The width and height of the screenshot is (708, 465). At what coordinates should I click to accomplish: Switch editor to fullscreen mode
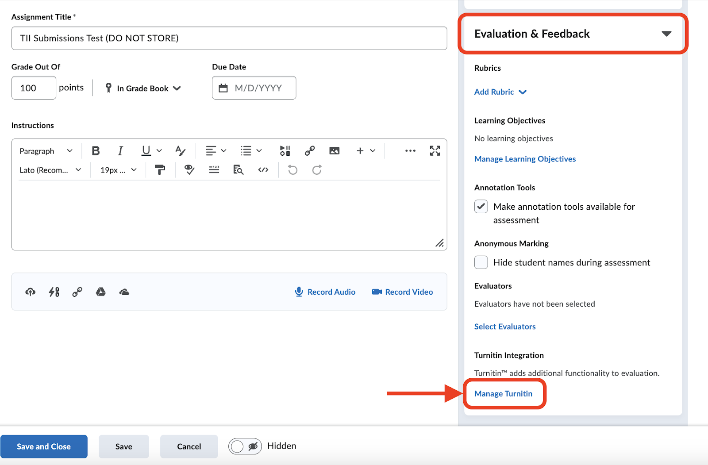435,151
